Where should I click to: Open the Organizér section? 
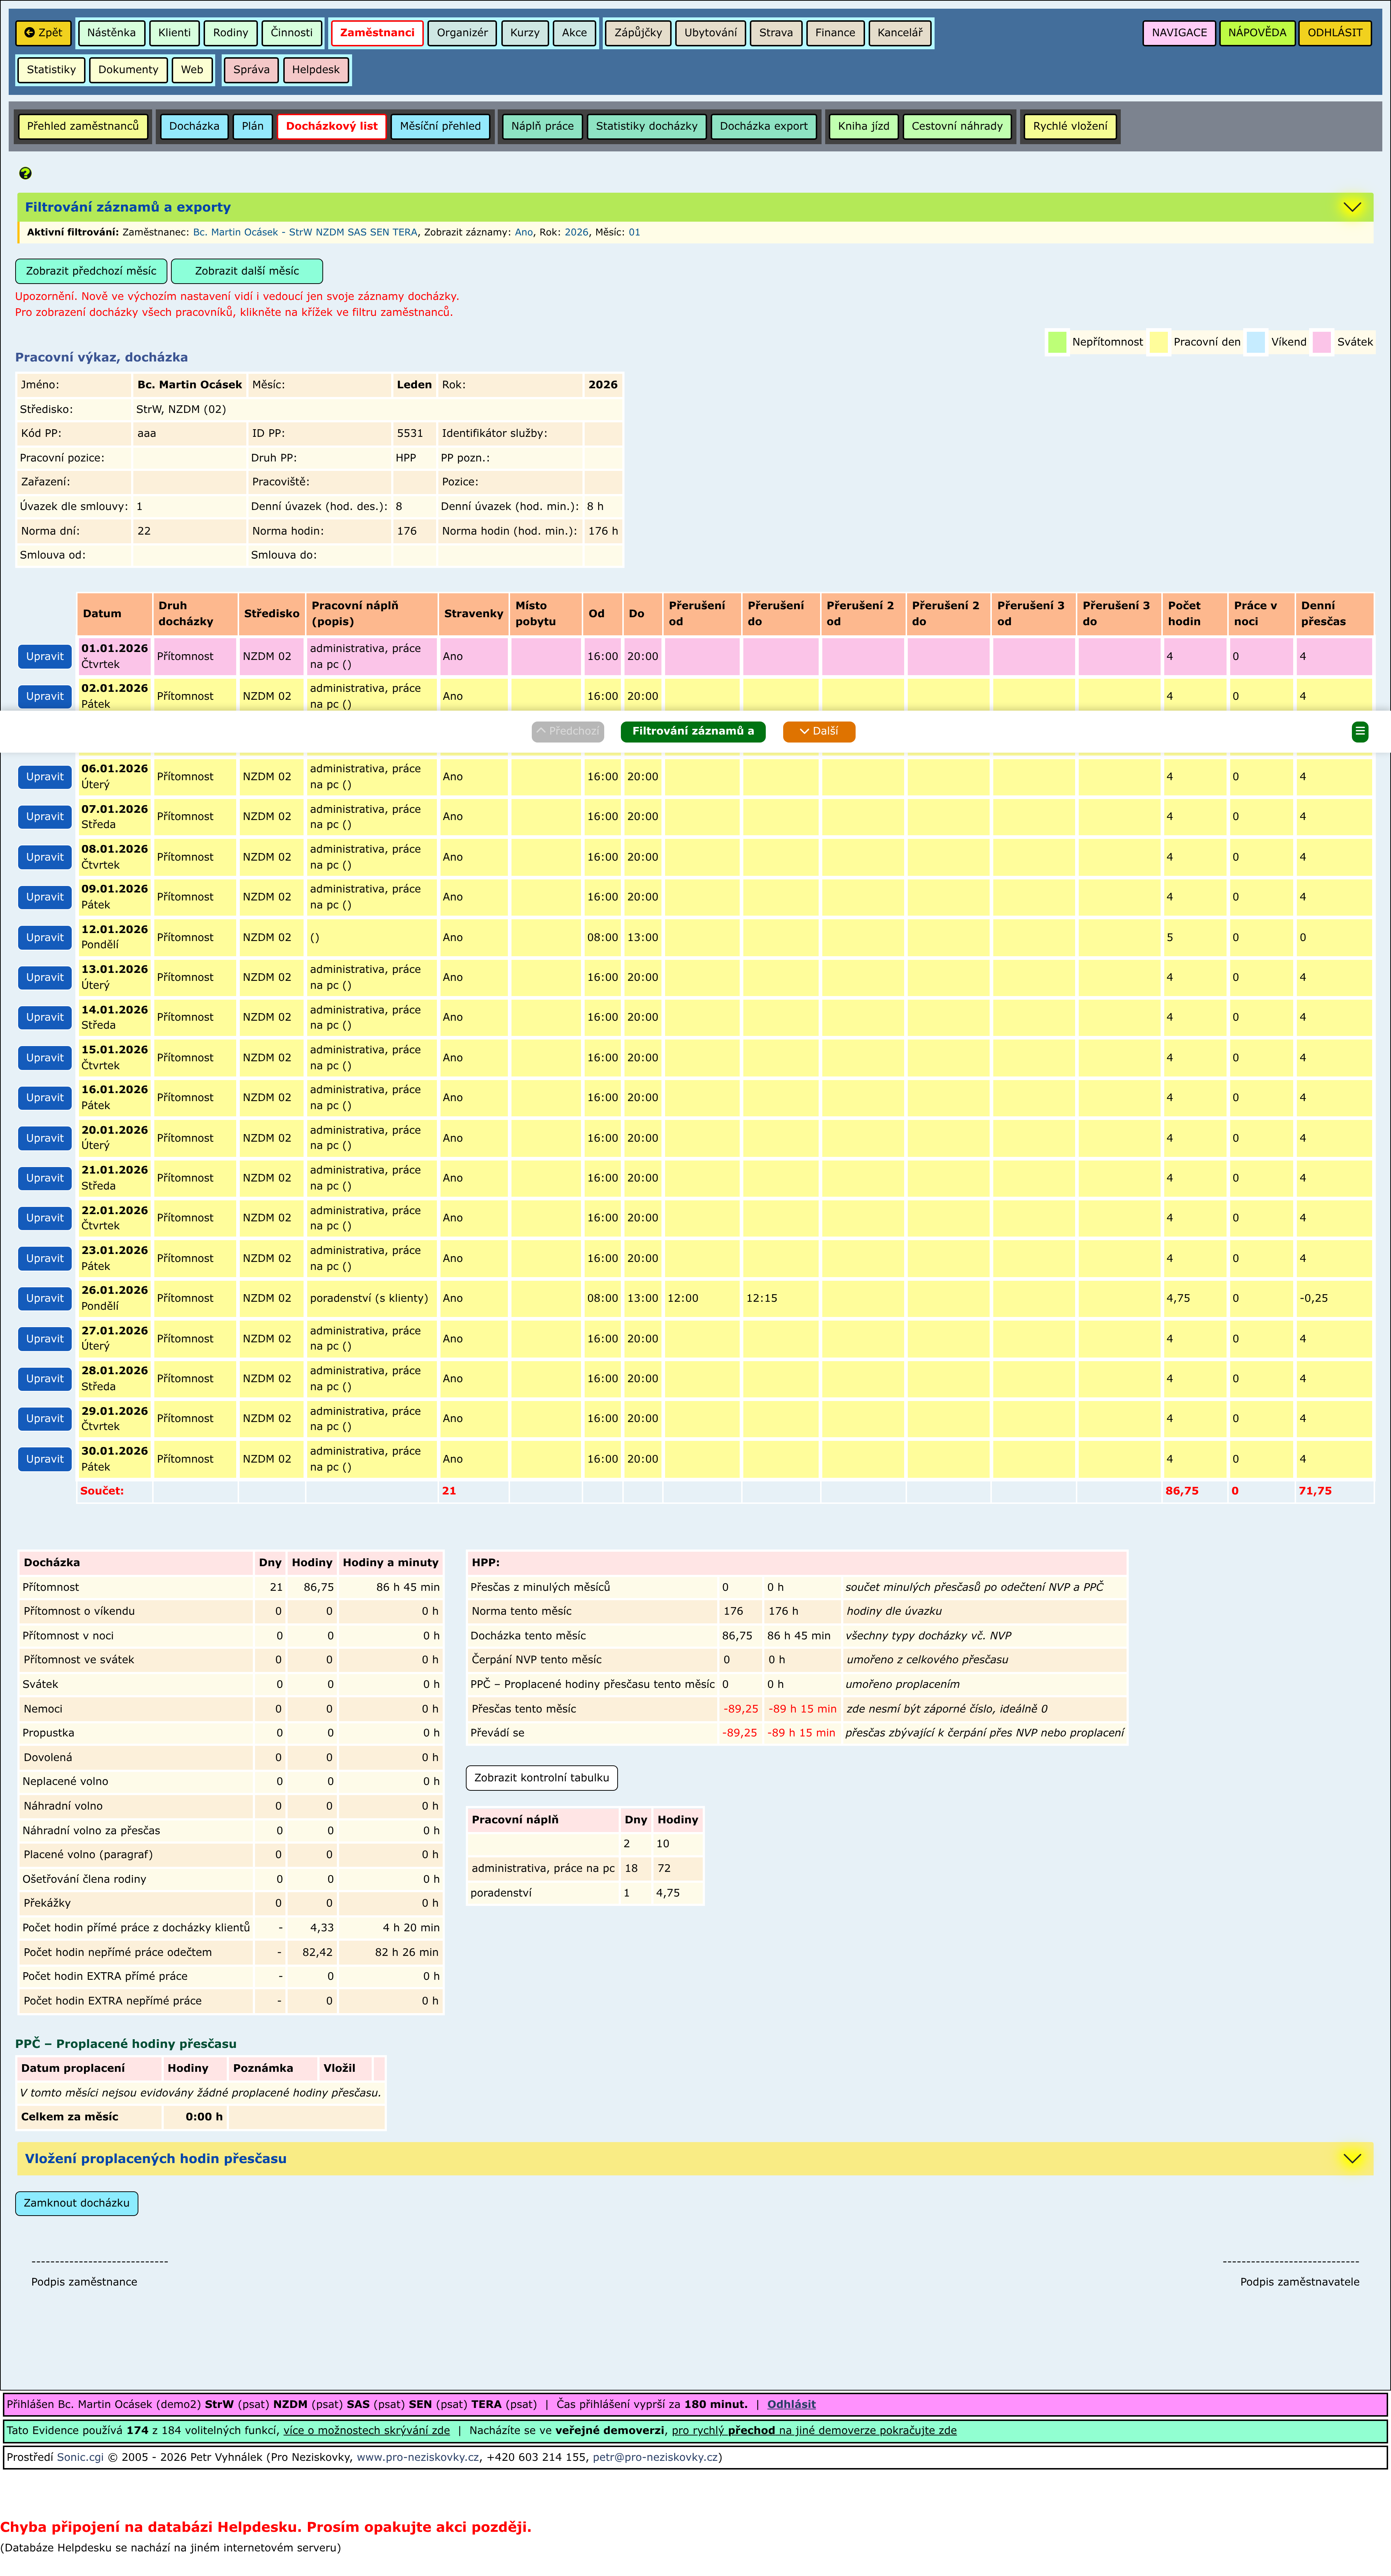(462, 33)
